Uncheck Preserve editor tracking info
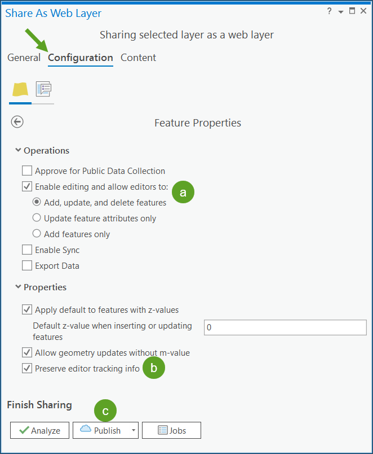Image resolution: width=373 pixels, height=454 pixels. pos(26,368)
